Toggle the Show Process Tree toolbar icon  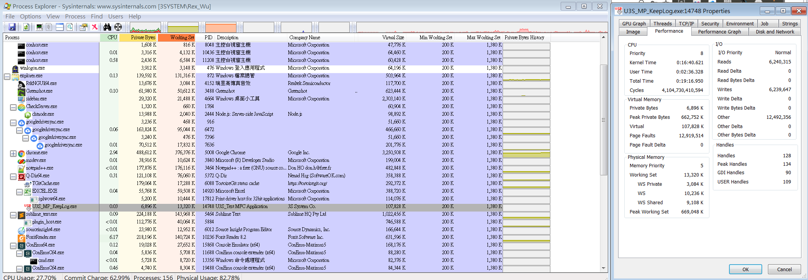point(49,27)
